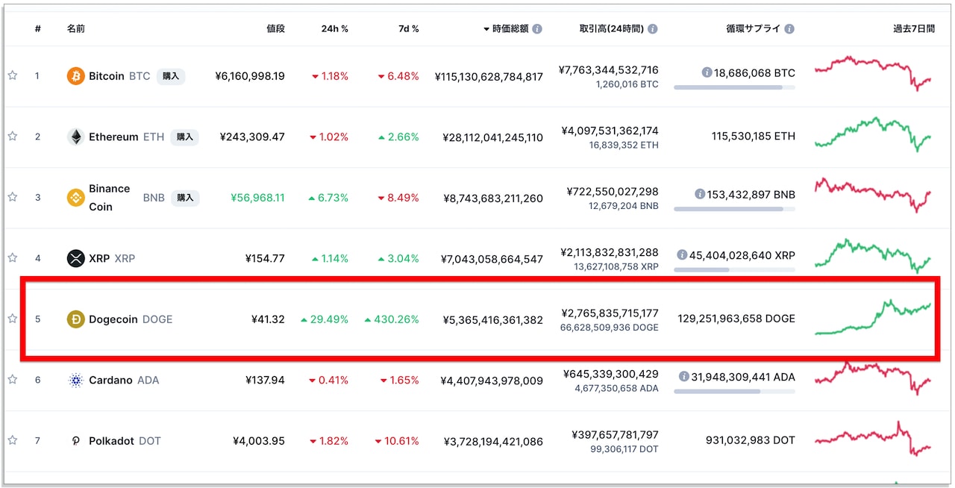This screenshot has height=488, width=955.
Task: Click the 購入 button for Binance Coin
Action: [185, 198]
